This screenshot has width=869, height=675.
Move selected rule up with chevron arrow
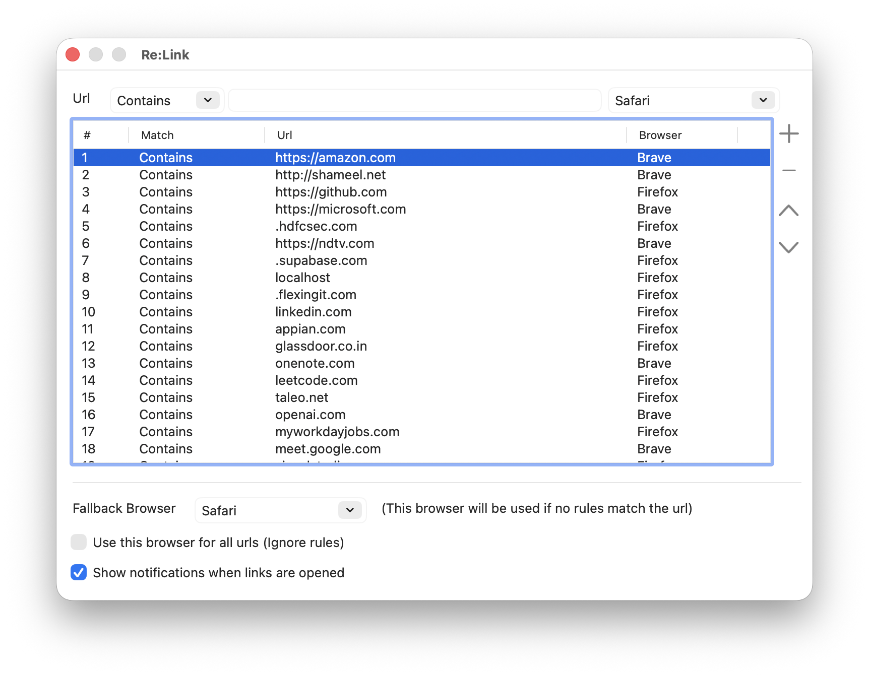click(788, 211)
